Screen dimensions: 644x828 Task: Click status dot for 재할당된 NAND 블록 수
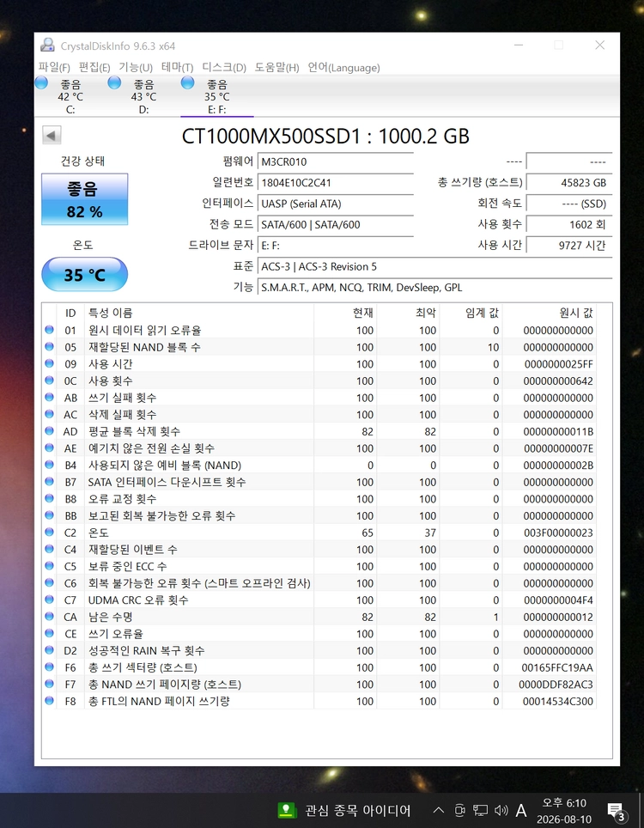coord(49,346)
